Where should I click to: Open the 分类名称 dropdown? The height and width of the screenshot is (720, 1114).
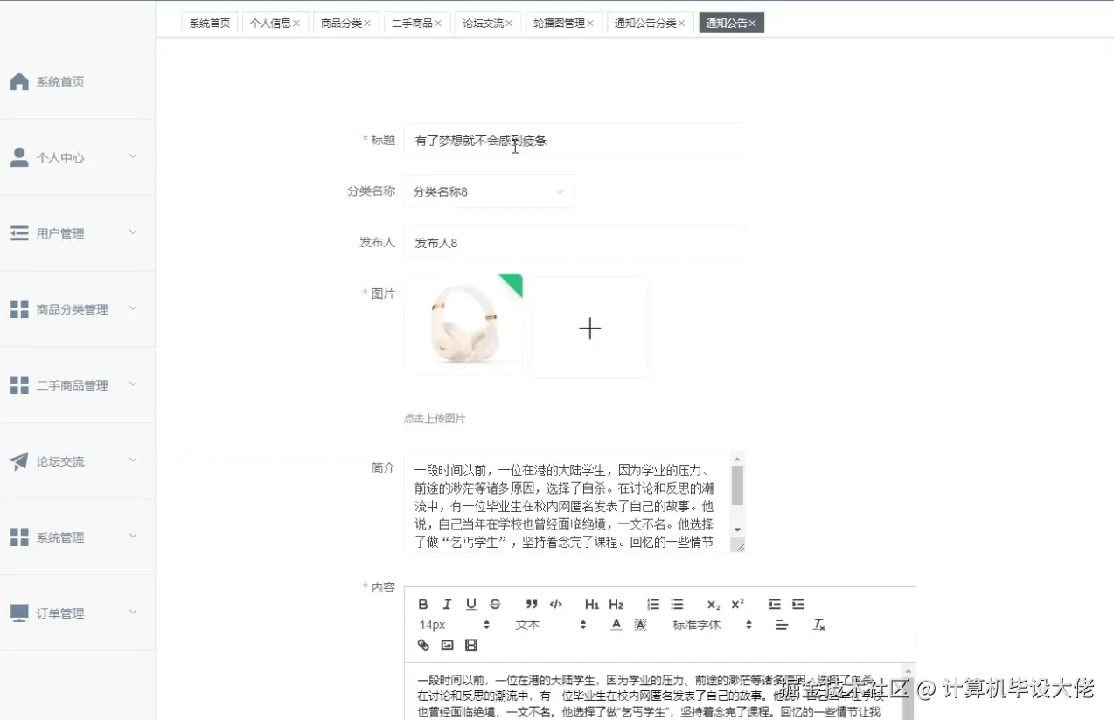coord(488,191)
